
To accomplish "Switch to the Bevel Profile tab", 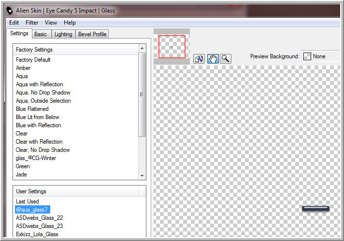I will (x=92, y=34).
